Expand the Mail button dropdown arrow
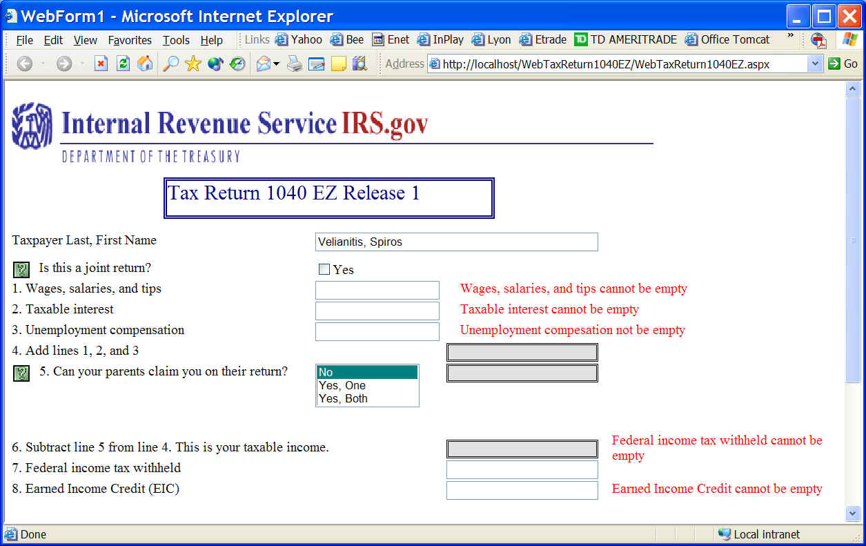The height and width of the screenshot is (546, 866). click(277, 64)
